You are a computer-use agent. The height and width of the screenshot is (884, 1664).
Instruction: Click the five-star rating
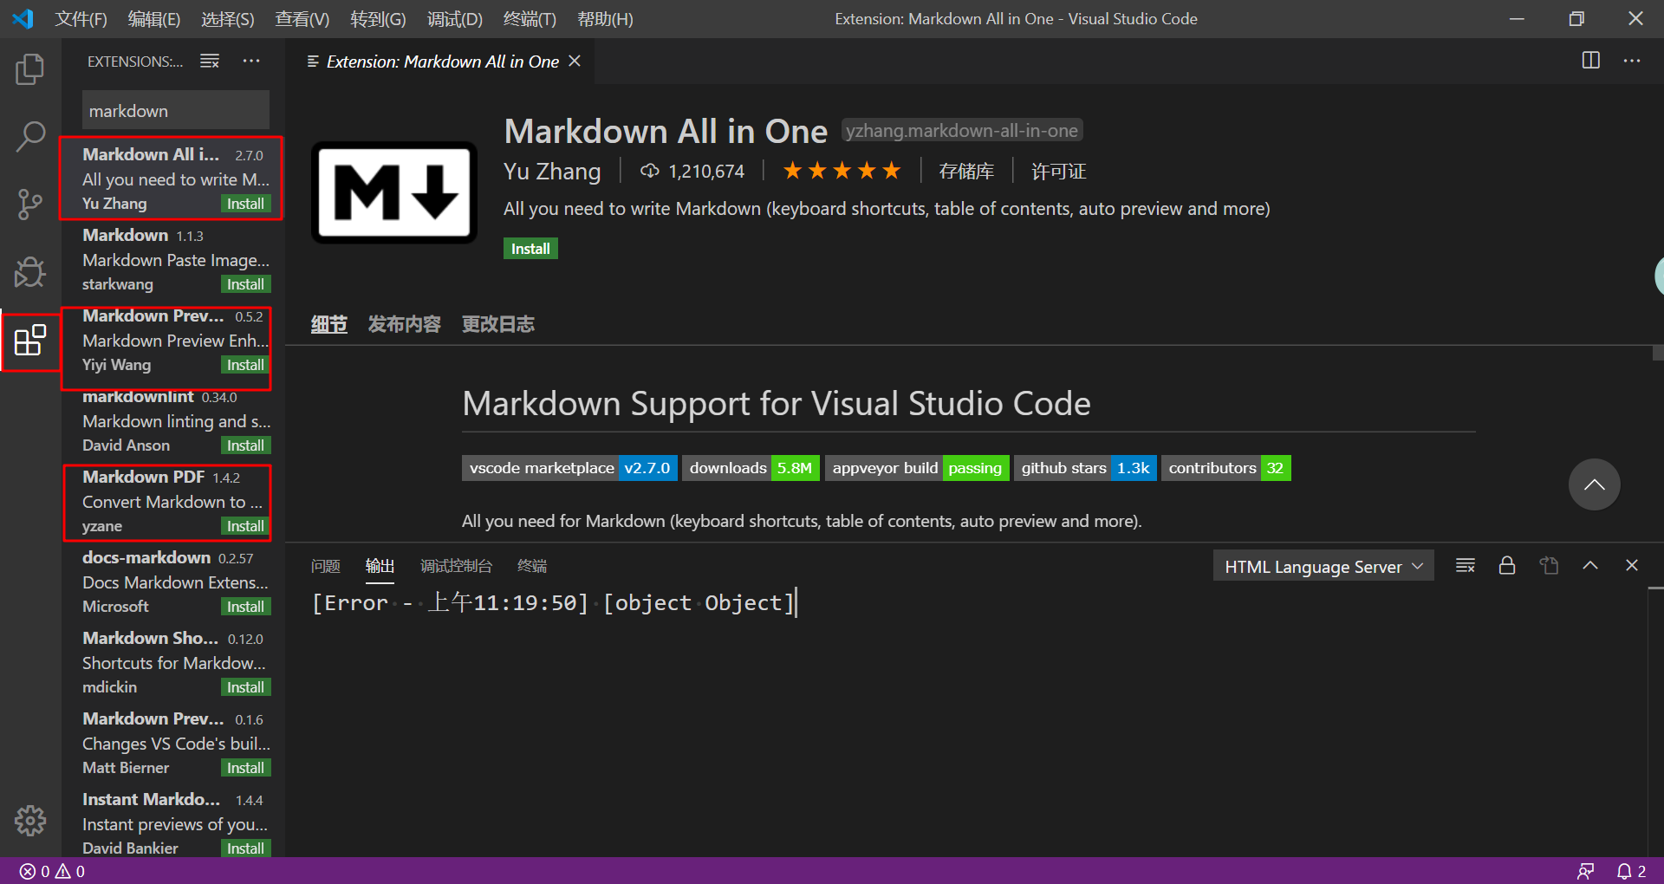coord(842,171)
